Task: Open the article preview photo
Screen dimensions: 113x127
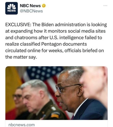Action: (x=56, y=93)
